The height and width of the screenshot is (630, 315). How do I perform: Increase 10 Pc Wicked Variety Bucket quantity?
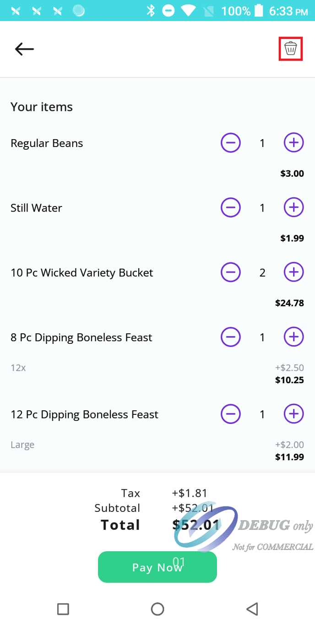click(x=293, y=273)
